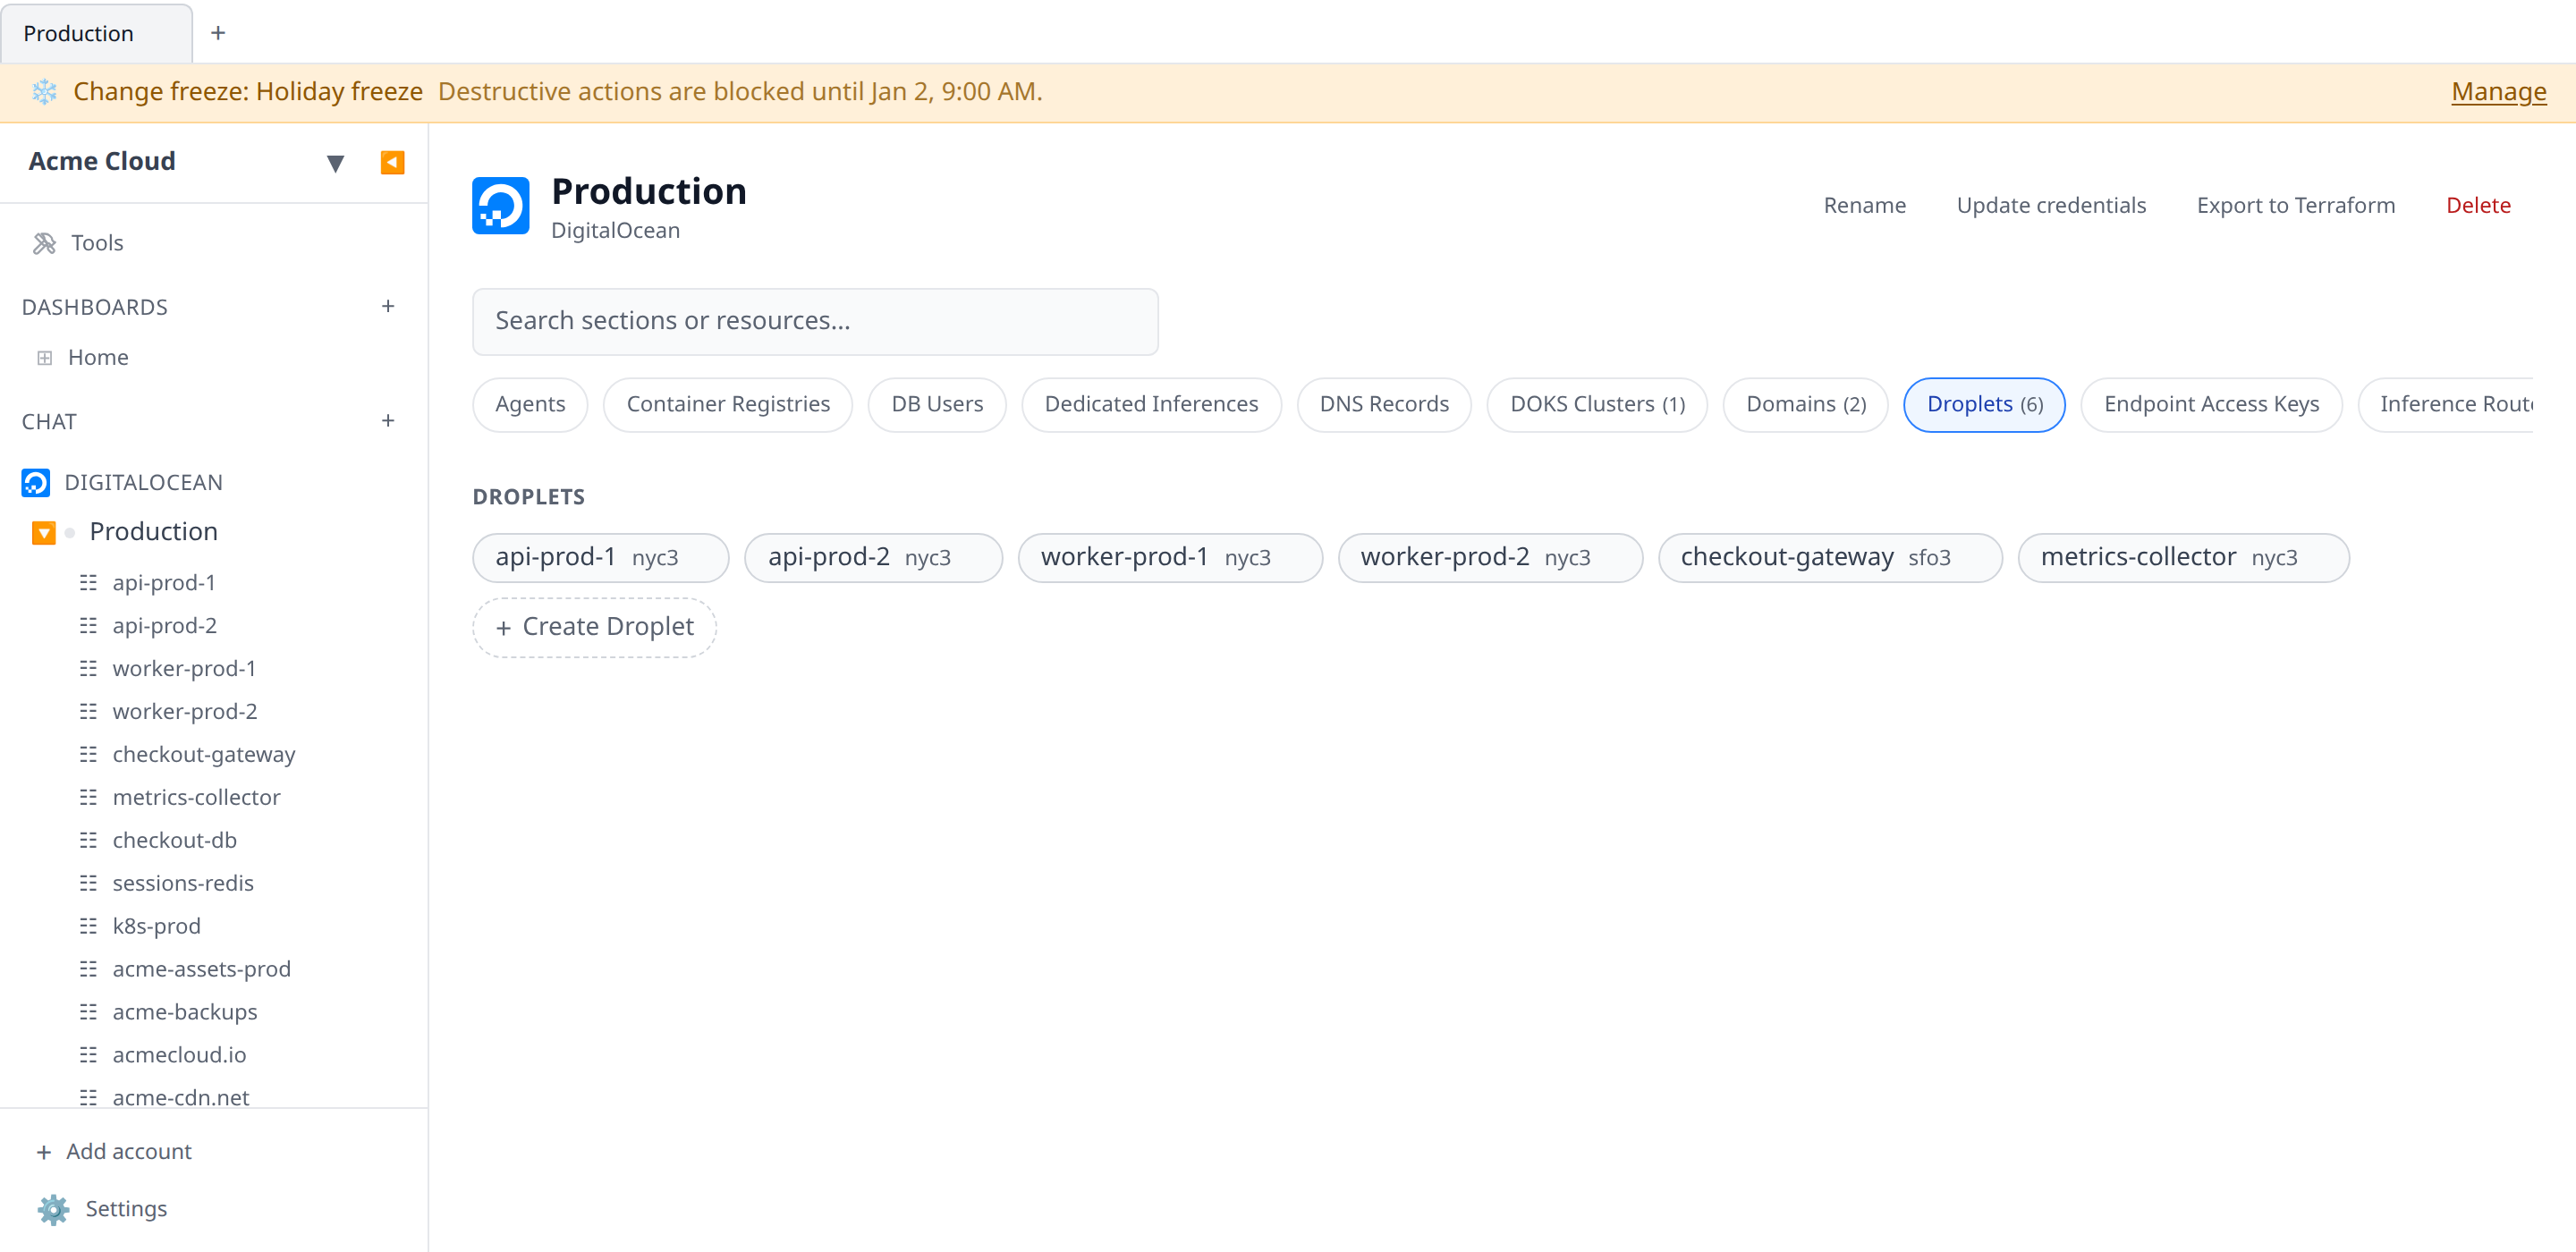Click the Rename action
The image size is (2576, 1252).
click(1864, 206)
